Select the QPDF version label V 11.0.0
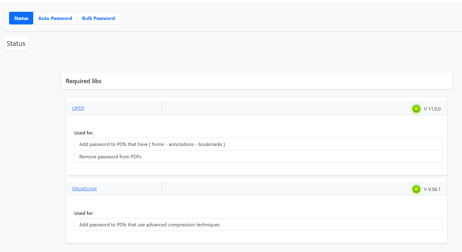Image resolution: width=462 pixels, height=252 pixels. (432, 109)
